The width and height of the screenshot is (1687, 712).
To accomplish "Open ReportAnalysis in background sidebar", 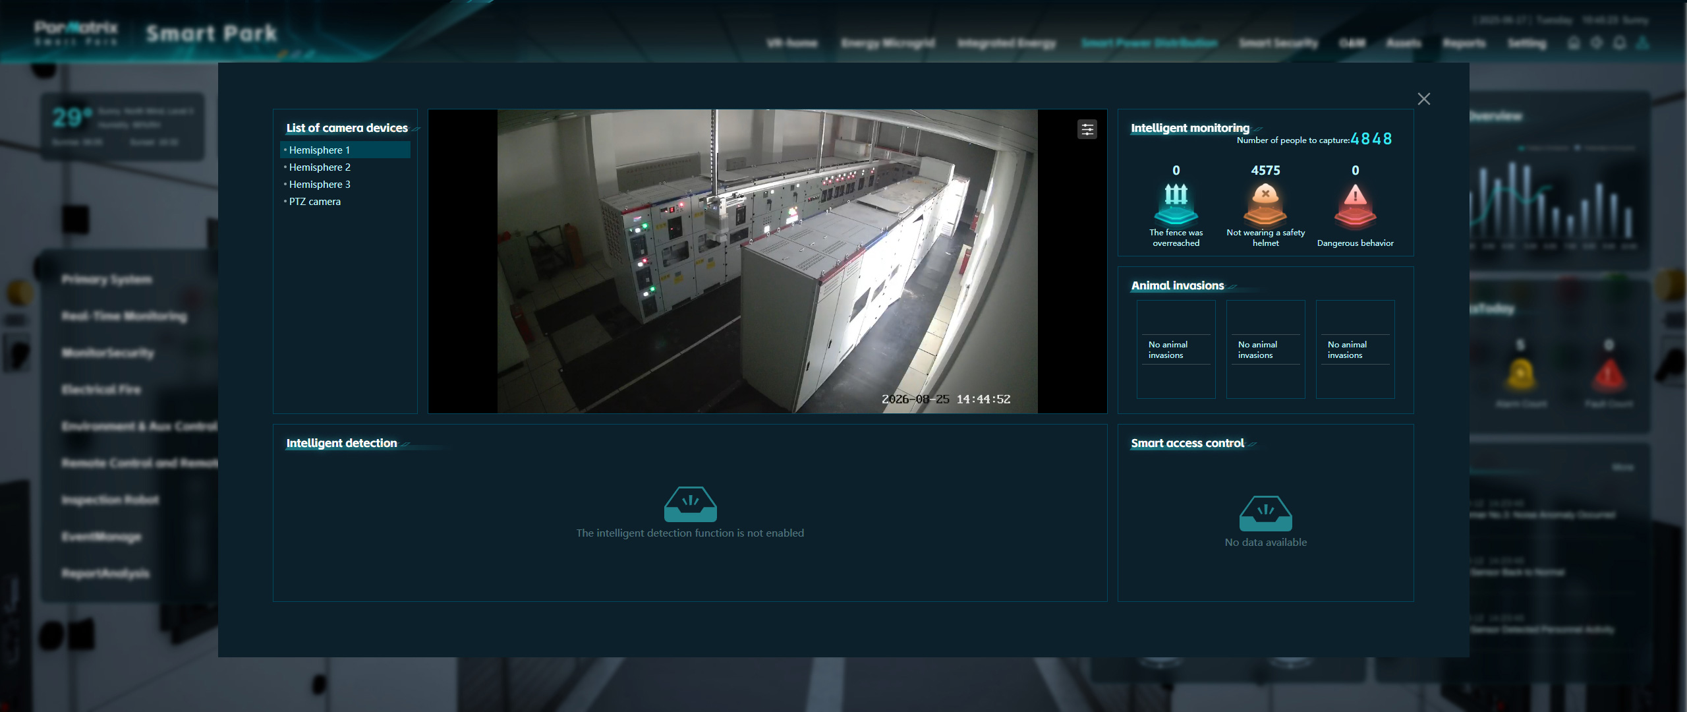I will (105, 574).
